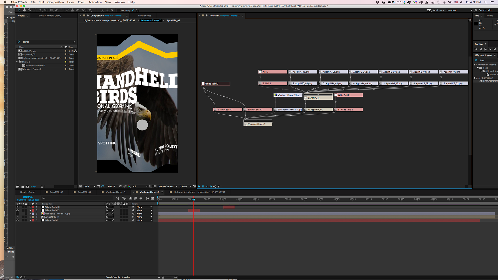Create a new folder in Project panel

[23, 187]
